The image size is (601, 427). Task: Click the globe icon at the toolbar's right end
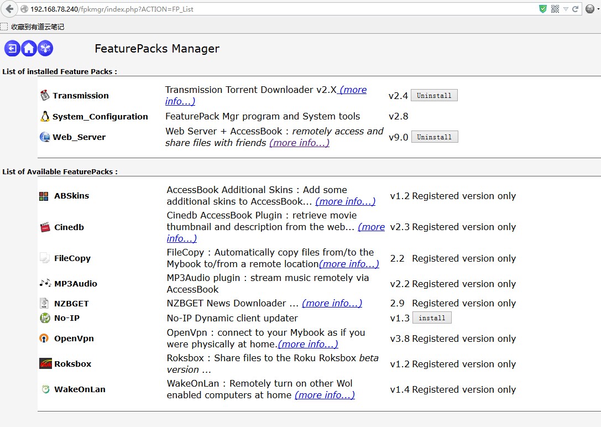(x=590, y=9)
